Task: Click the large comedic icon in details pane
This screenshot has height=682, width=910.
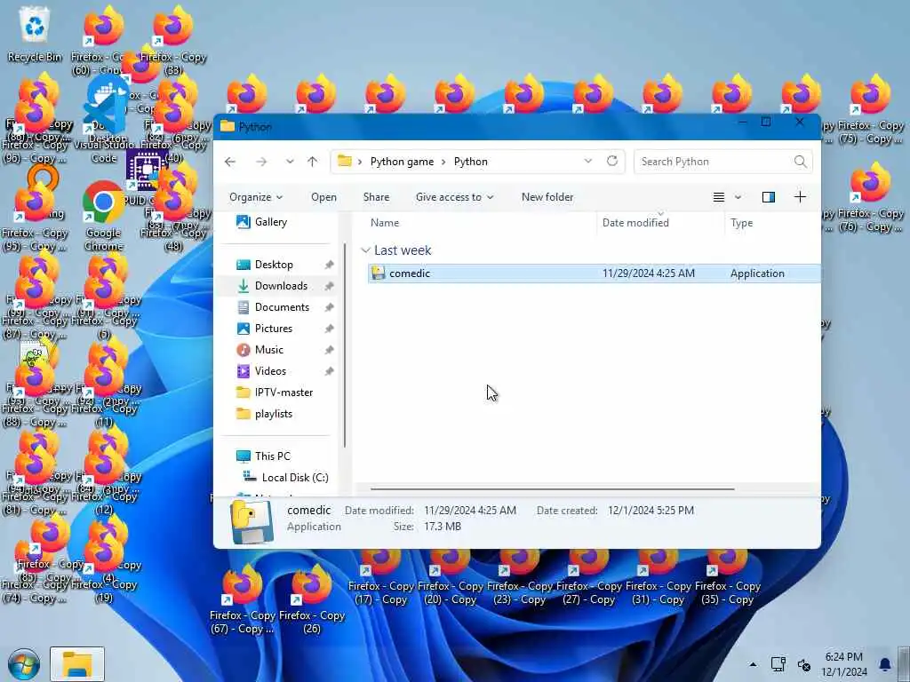Action: point(251,520)
